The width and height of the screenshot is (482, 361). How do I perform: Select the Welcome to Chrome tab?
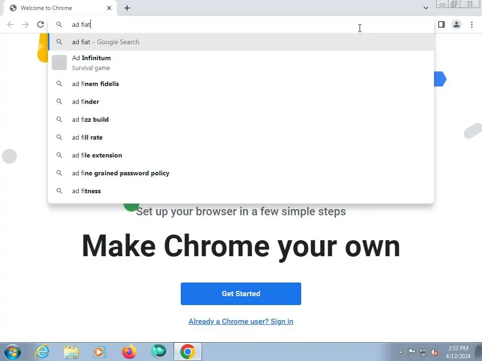click(x=60, y=8)
